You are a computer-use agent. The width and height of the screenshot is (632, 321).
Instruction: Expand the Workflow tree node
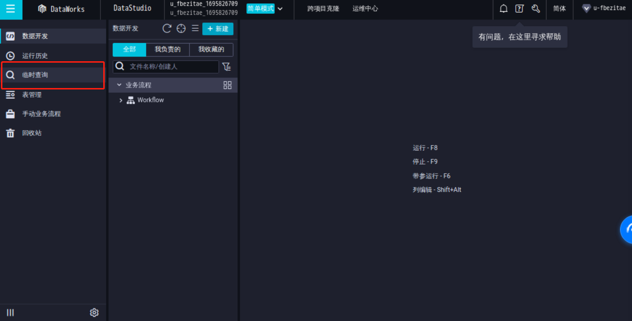[120, 100]
